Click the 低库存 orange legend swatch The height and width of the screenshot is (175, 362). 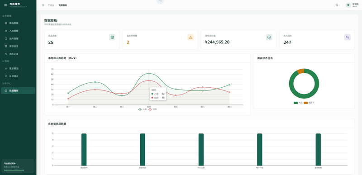point(306,103)
